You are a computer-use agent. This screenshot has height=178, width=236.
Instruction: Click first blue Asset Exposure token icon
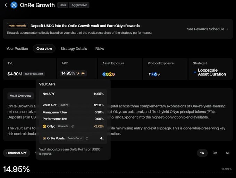[x=104, y=74]
